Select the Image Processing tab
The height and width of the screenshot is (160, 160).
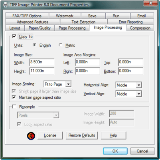coord(108,28)
